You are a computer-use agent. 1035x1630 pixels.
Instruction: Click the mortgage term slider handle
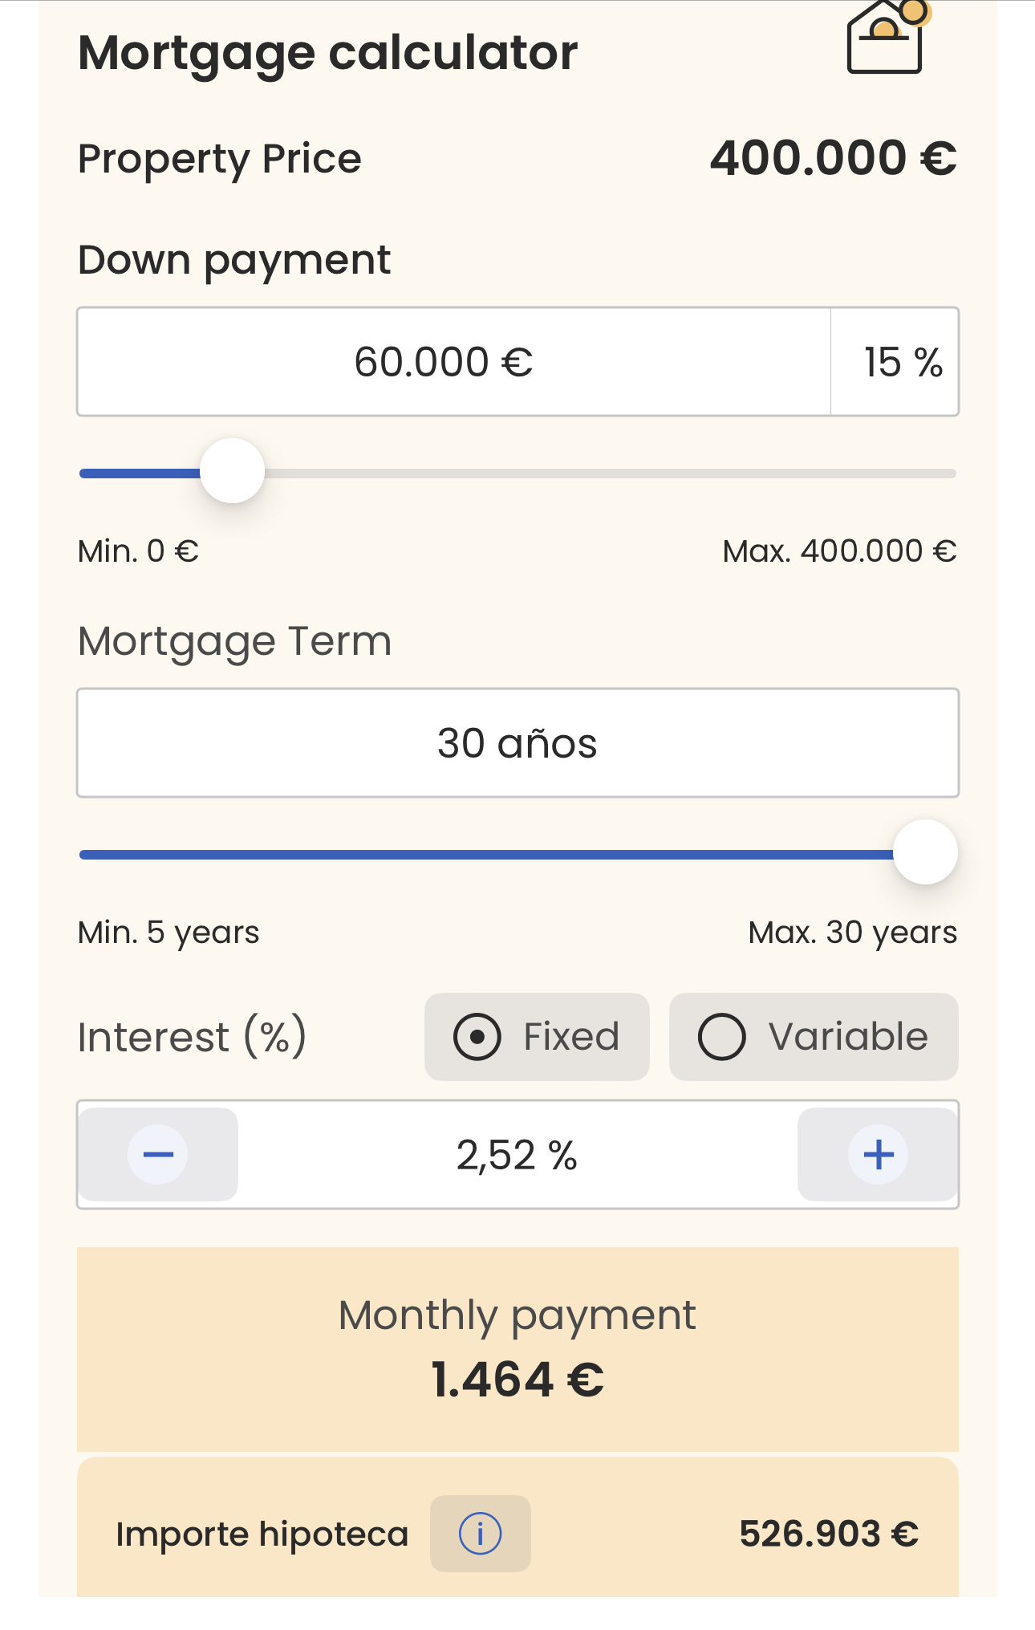click(x=925, y=852)
